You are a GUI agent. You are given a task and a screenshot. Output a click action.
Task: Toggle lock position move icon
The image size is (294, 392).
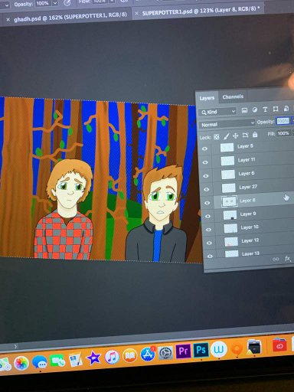click(x=235, y=136)
